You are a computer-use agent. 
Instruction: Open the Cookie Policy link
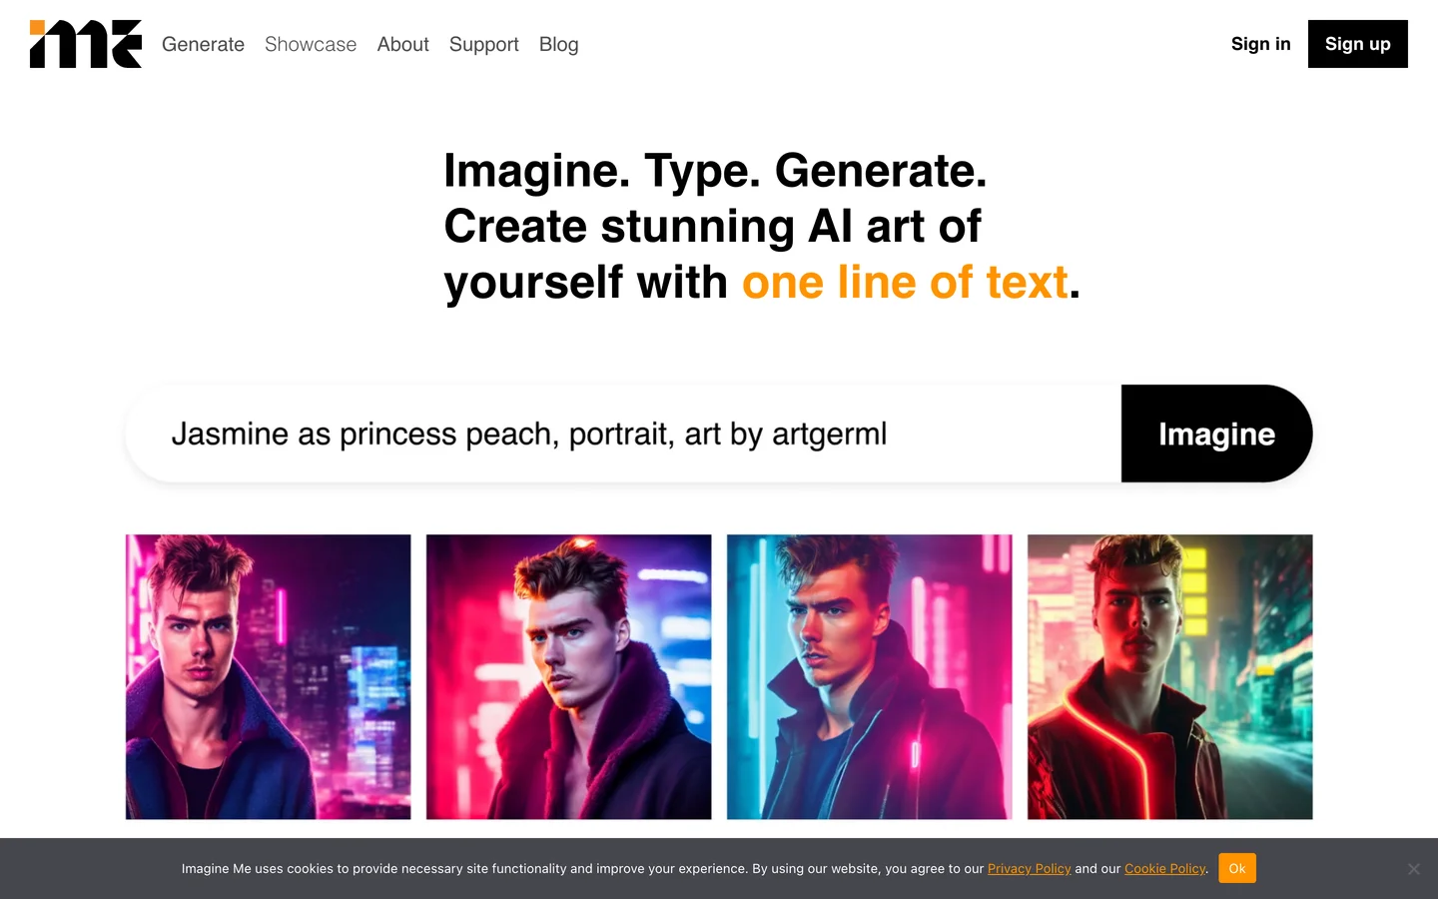click(1164, 869)
